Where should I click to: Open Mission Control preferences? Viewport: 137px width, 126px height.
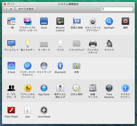tap(60, 21)
